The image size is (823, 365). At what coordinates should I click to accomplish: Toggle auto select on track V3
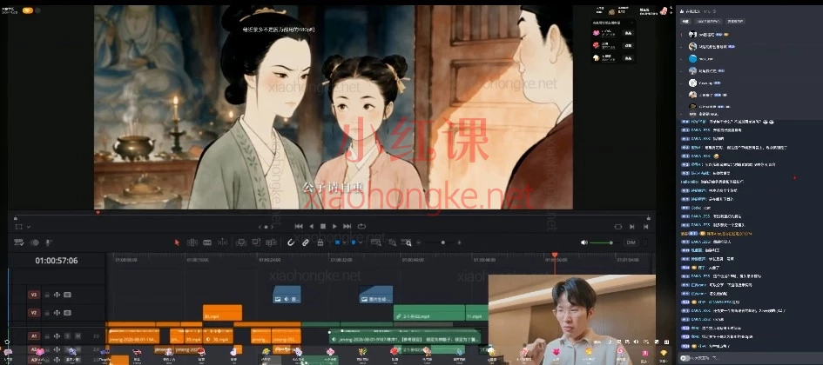tap(57, 295)
